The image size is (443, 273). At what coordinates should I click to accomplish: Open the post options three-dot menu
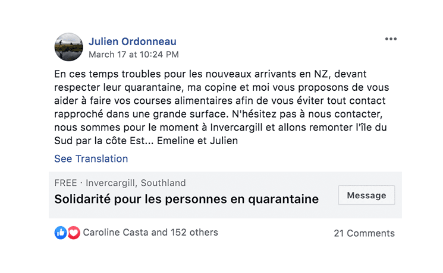pos(391,39)
